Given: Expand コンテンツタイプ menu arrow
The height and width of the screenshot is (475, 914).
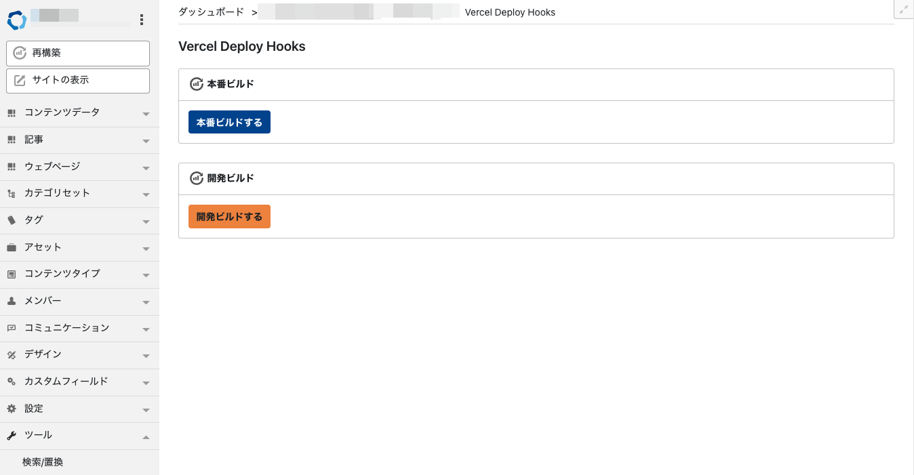Looking at the screenshot, I should tap(146, 275).
